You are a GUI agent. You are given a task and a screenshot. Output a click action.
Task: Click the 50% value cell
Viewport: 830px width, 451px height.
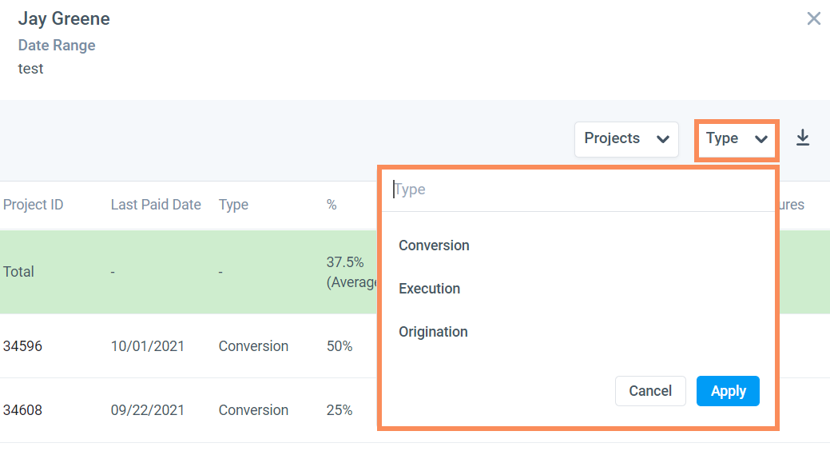[x=340, y=346]
